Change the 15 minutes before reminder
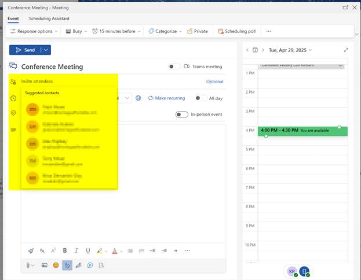This screenshot has height=280, width=361. [116, 31]
